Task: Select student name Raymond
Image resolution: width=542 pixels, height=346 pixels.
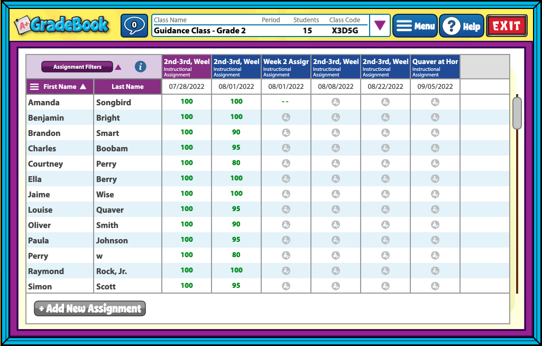Action: (x=46, y=271)
